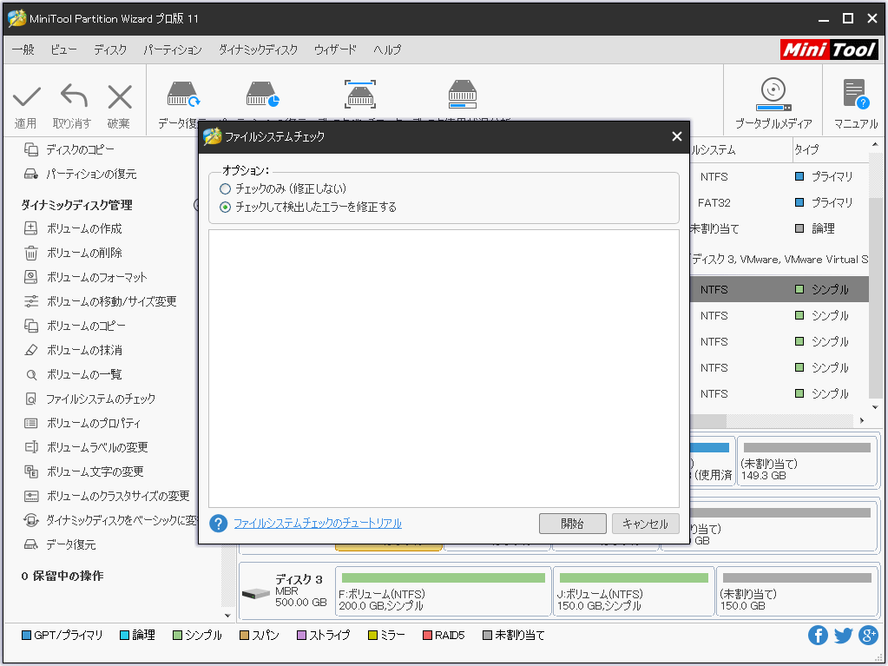The height and width of the screenshot is (666, 888).
Task: Click sidebar scroll down arrow
Action: [x=227, y=615]
